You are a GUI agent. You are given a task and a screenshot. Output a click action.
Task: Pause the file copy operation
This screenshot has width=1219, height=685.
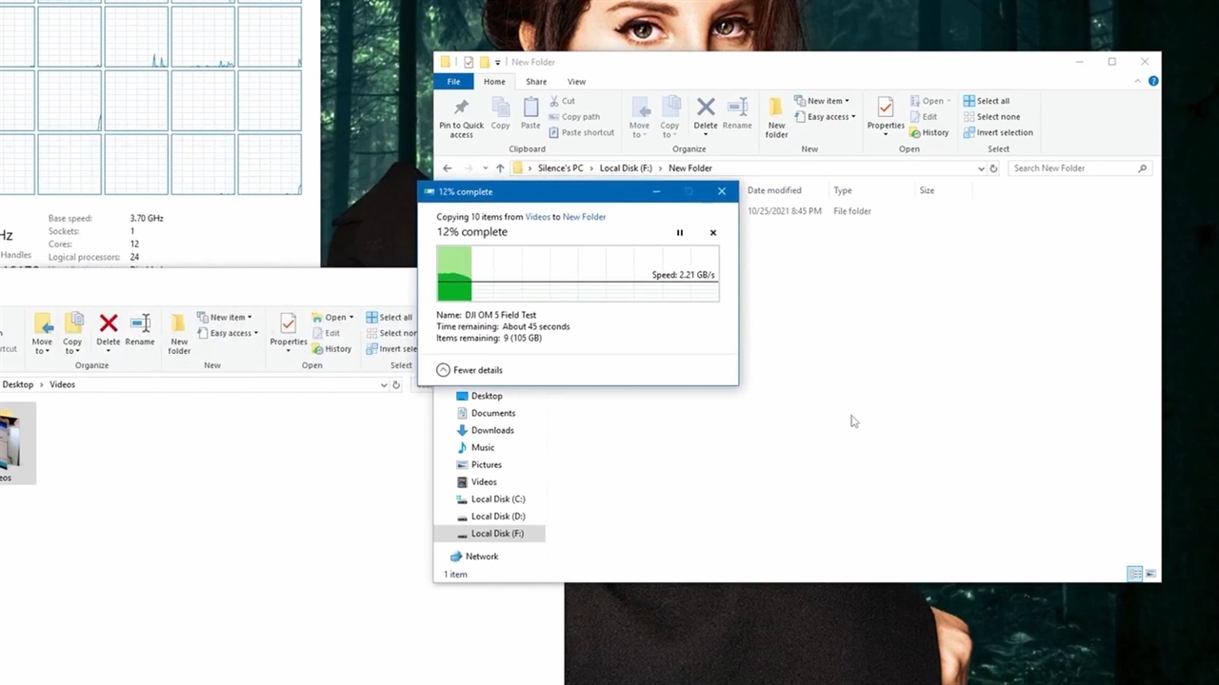[680, 233]
